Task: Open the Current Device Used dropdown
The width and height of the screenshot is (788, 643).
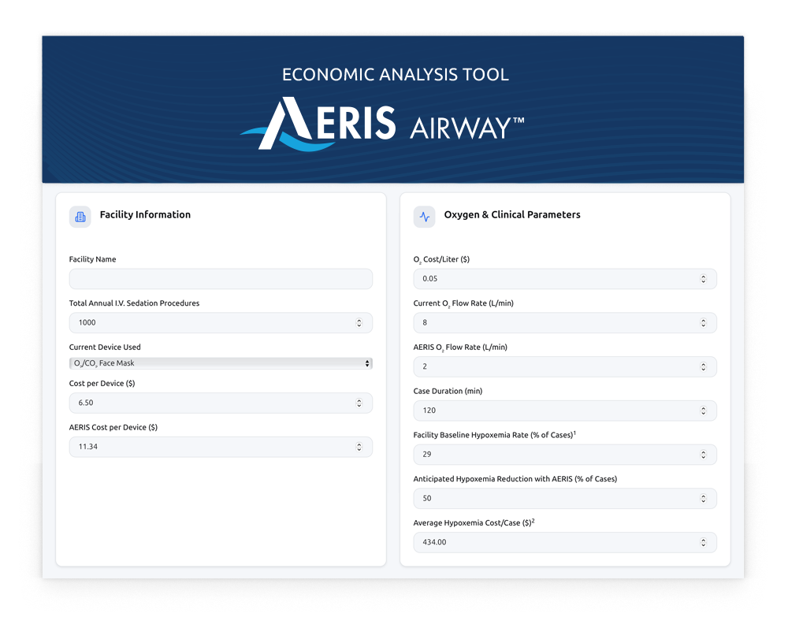Action: pos(221,363)
